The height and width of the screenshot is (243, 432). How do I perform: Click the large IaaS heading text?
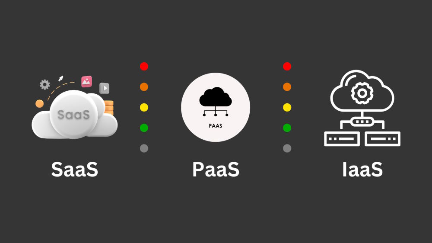coord(362,169)
